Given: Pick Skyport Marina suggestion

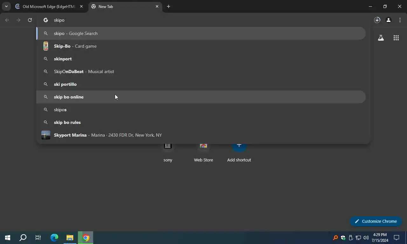Looking at the screenshot, I should [x=201, y=135].
